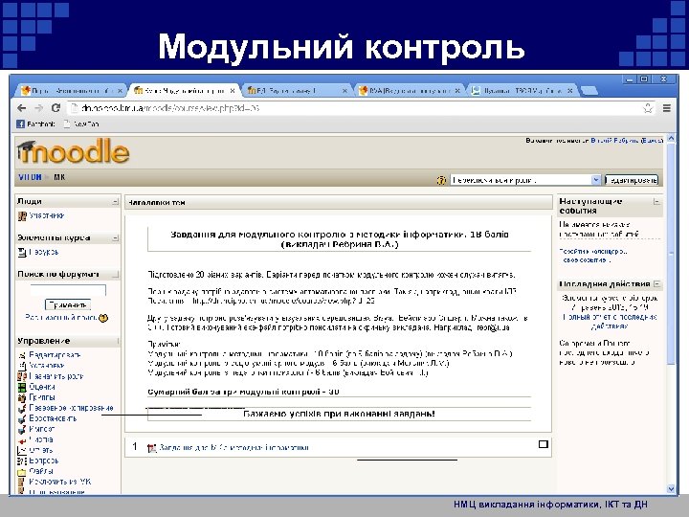Click the Импорт icon
The image size is (689, 517).
pos(22,429)
